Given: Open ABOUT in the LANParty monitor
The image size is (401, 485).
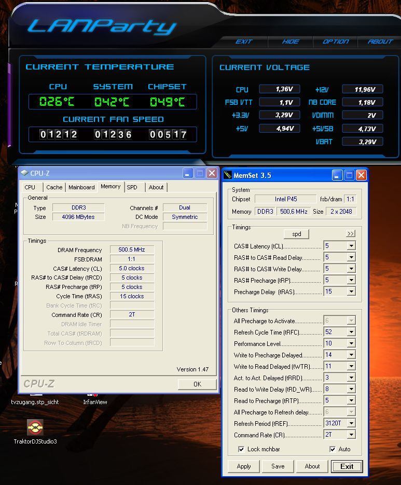Looking at the screenshot, I should 380,41.
